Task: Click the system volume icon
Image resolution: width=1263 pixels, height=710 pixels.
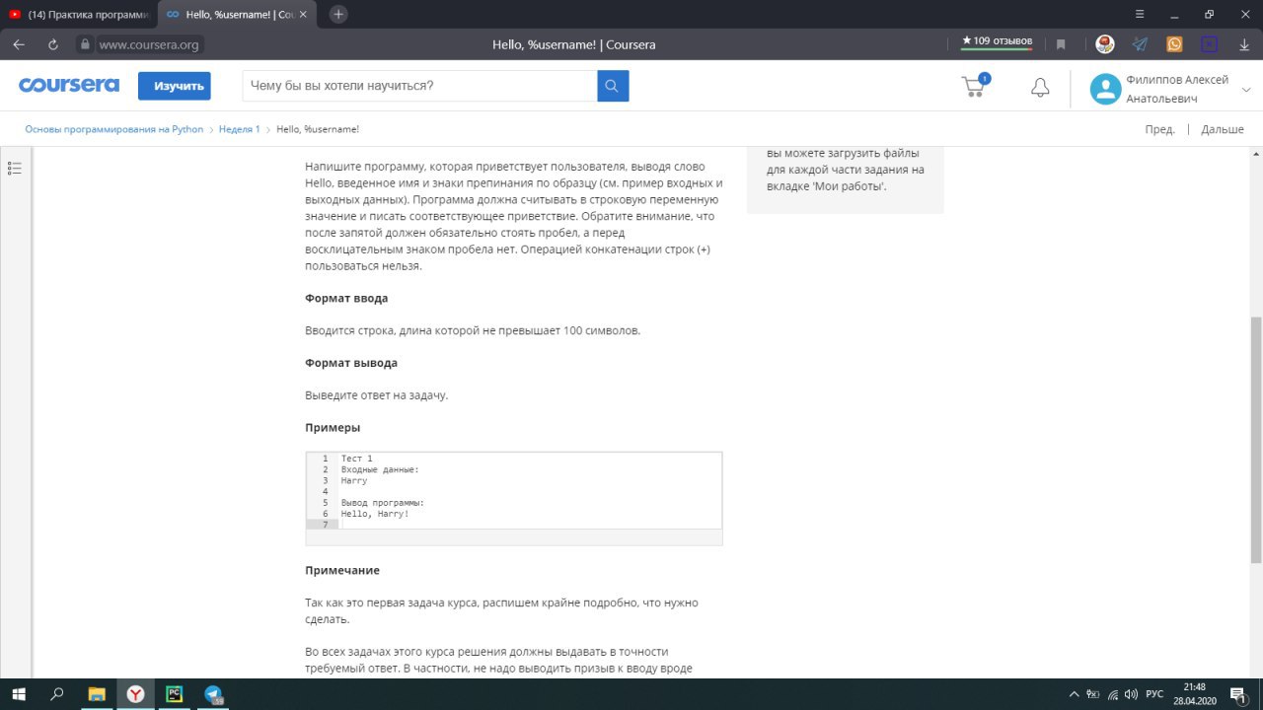Action: coord(1130,694)
